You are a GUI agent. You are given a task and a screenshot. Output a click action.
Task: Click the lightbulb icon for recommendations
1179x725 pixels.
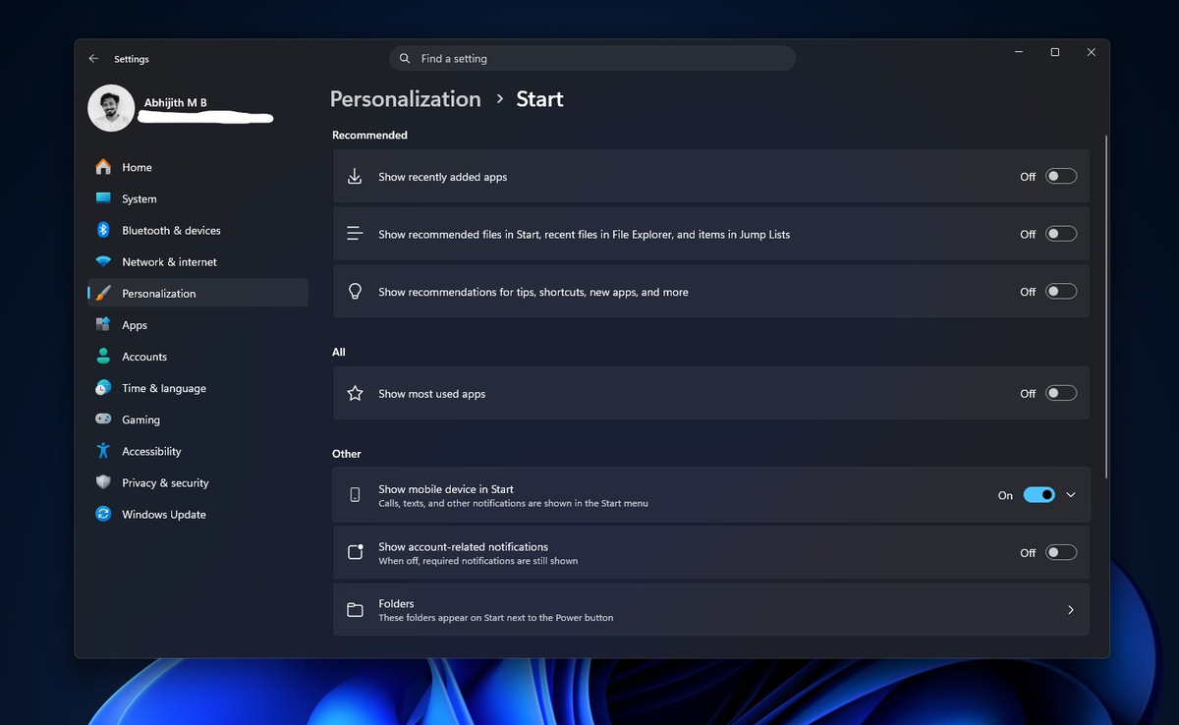355,292
